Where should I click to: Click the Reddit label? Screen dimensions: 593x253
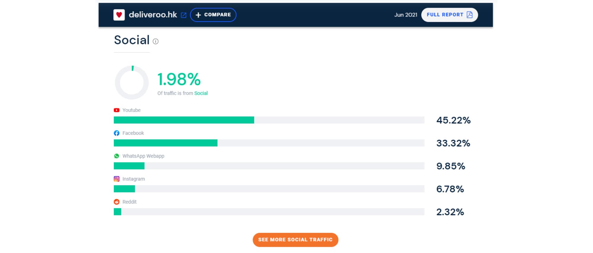click(x=129, y=202)
